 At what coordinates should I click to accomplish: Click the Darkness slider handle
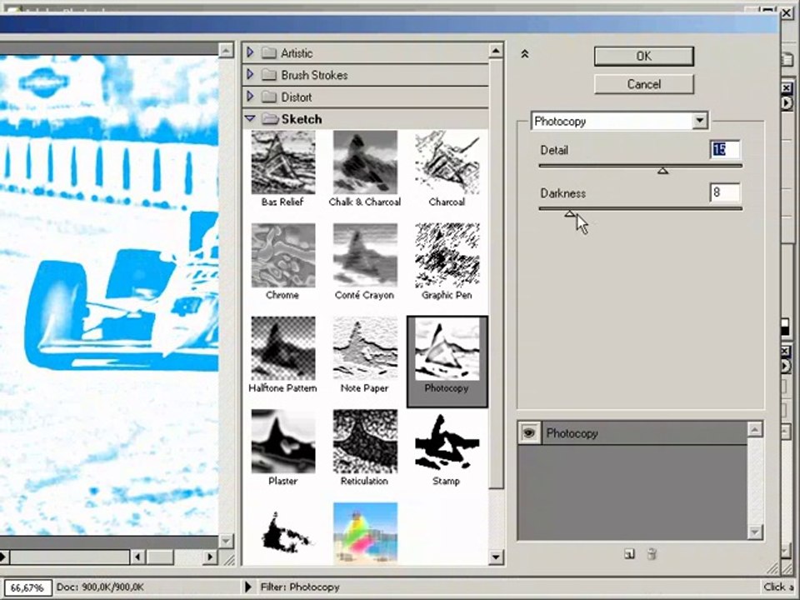(570, 214)
